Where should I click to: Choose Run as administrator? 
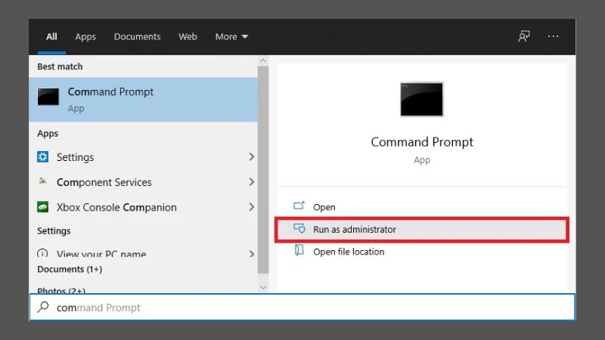tap(355, 230)
